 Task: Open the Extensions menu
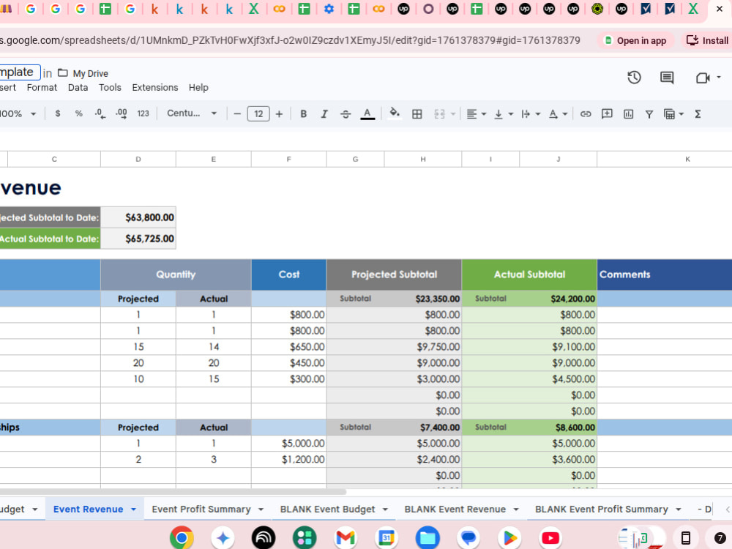pyautogui.click(x=155, y=87)
